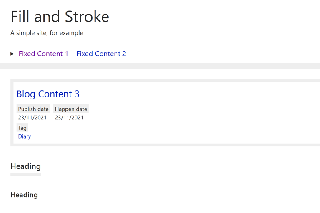The image size is (320, 213).
Task: Select the Publish date label
Action: [x=33, y=109]
